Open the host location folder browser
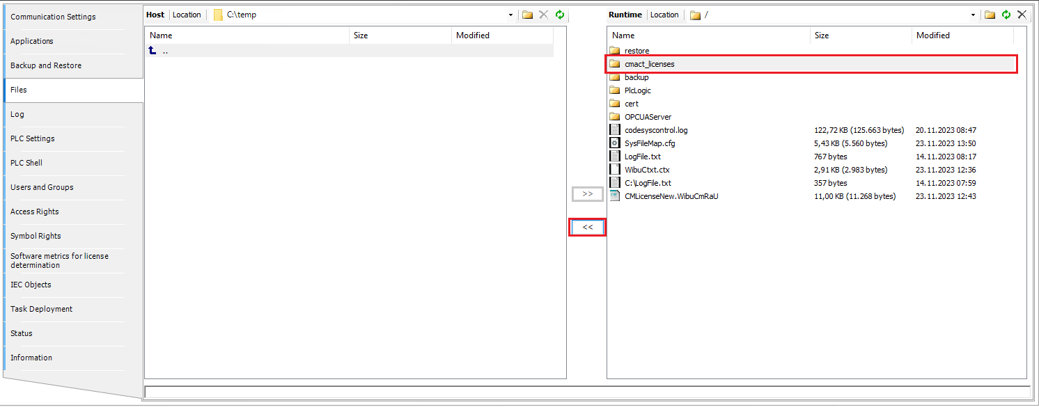The width and height of the screenshot is (1039, 407). pos(218,14)
